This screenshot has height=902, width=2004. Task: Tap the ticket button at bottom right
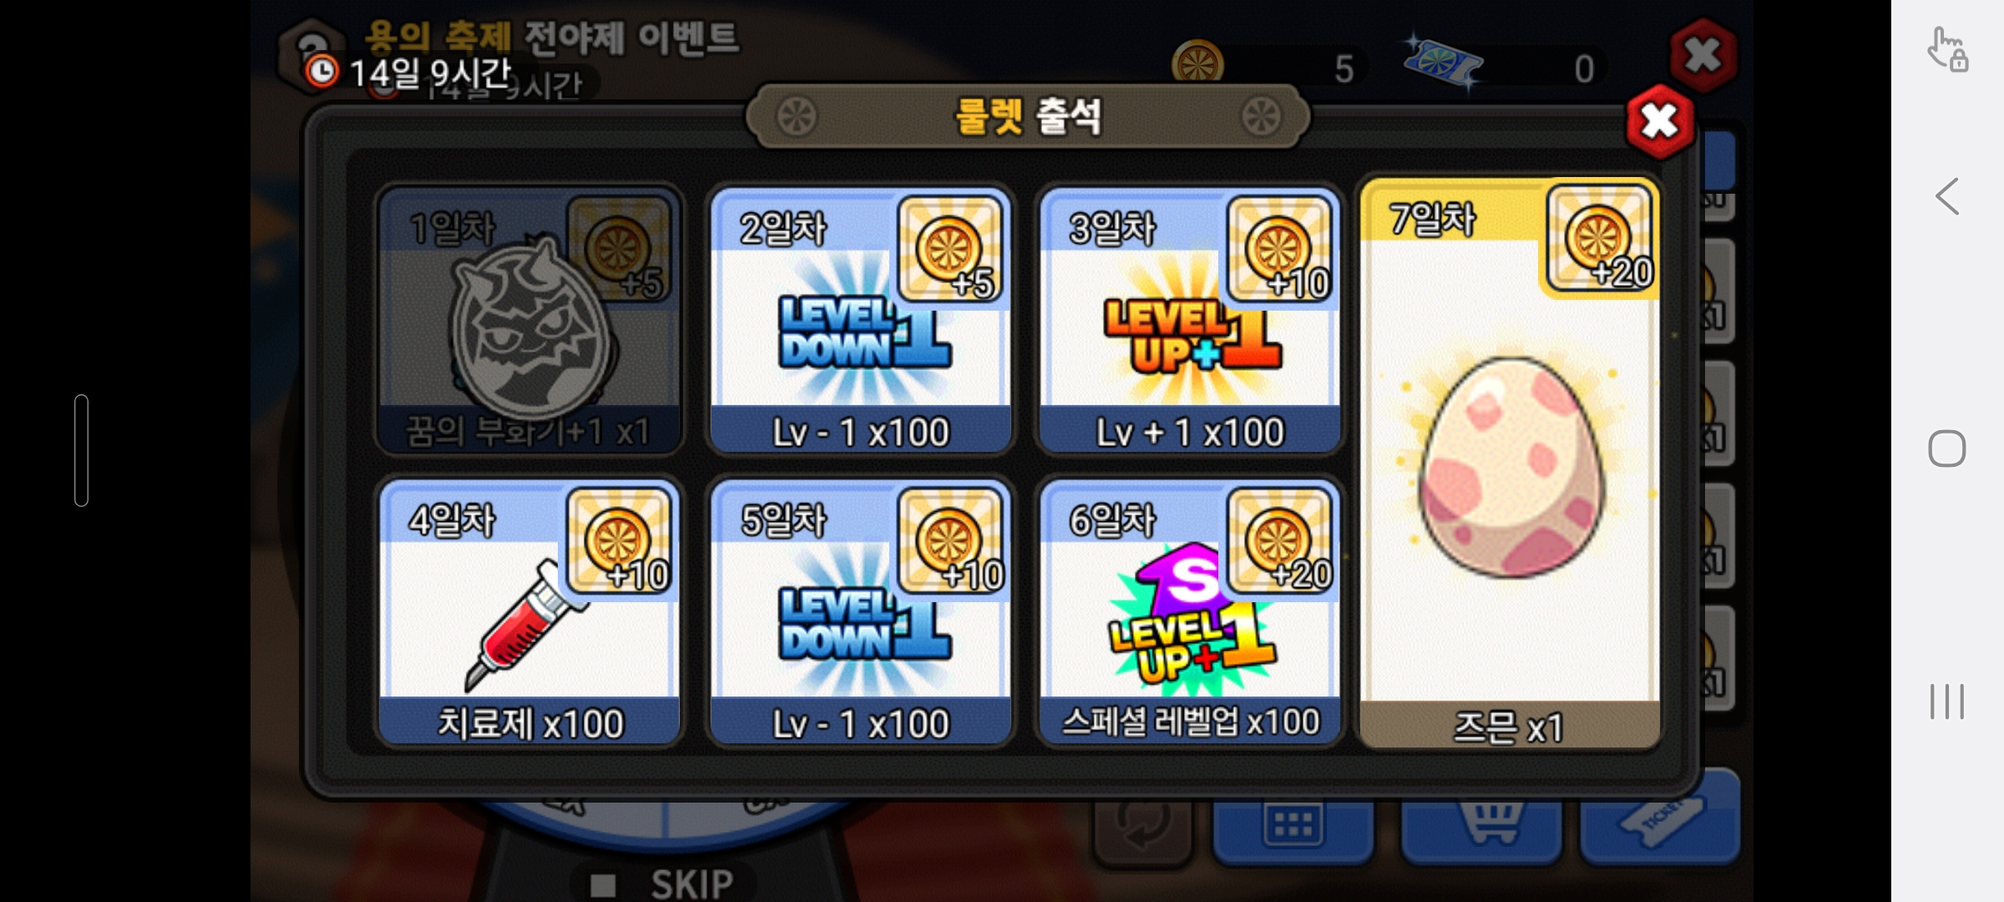click(1660, 817)
